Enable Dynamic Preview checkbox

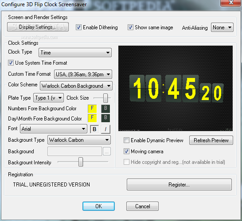[x=127, y=140]
